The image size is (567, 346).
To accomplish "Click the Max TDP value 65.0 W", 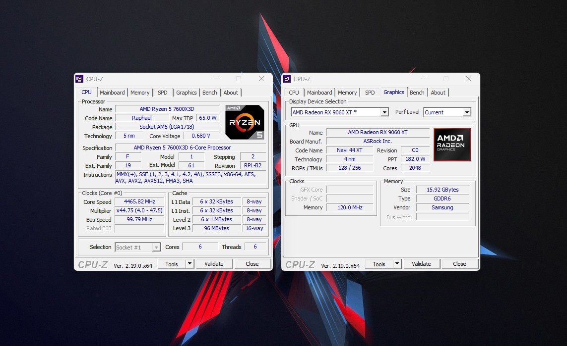I will (x=207, y=118).
